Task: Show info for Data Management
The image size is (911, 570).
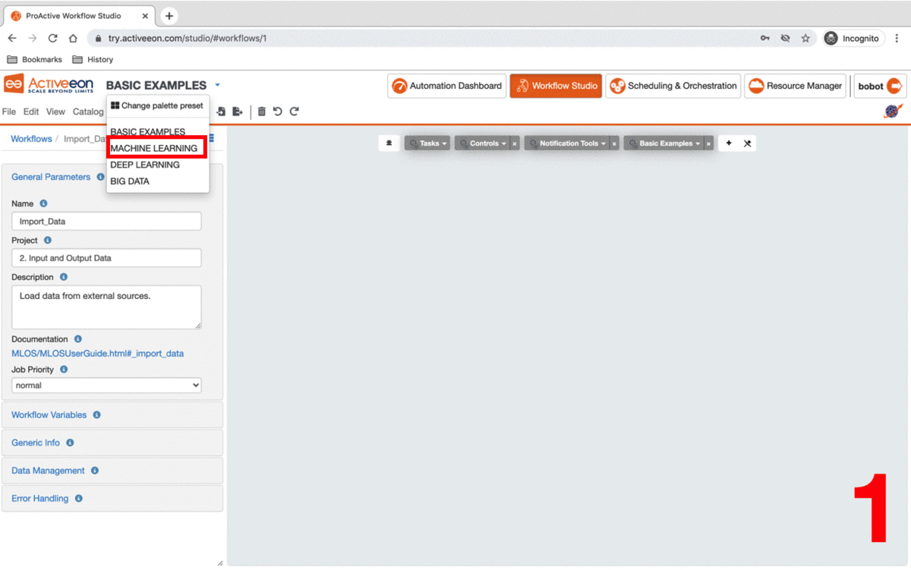Action: [95, 471]
